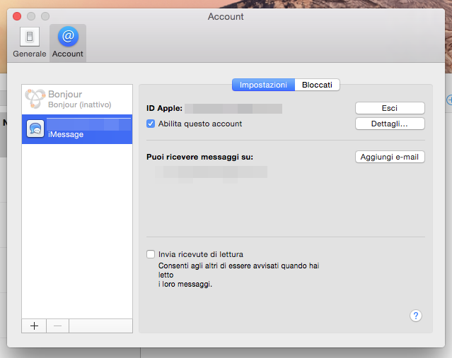This screenshot has width=452, height=358.
Task: Close the Account window
Action: click(x=17, y=16)
